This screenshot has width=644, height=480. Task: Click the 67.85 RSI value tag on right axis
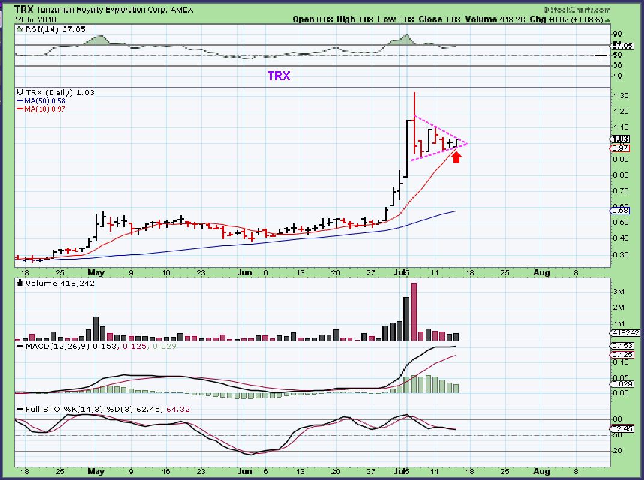click(x=622, y=46)
